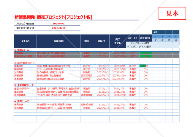193x137 pixels.
Task: Click the 4月 month header in the calendar
Action: click(156, 32)
